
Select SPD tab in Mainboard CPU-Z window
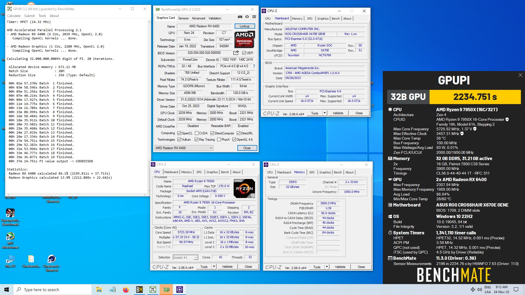pos(310,19)
